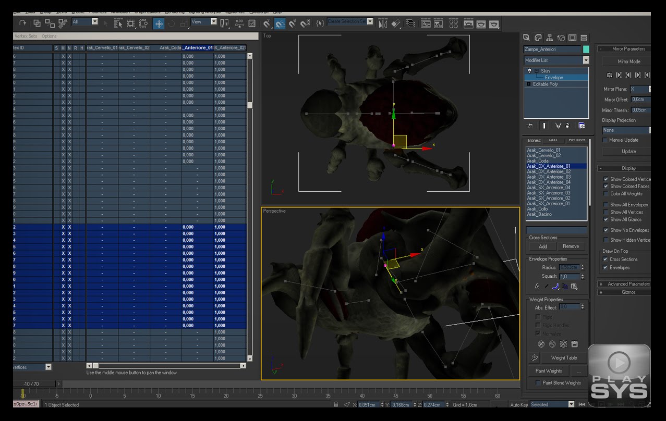Enable the Manual Update checkbox
666x421 pixels.
point(606,140)
